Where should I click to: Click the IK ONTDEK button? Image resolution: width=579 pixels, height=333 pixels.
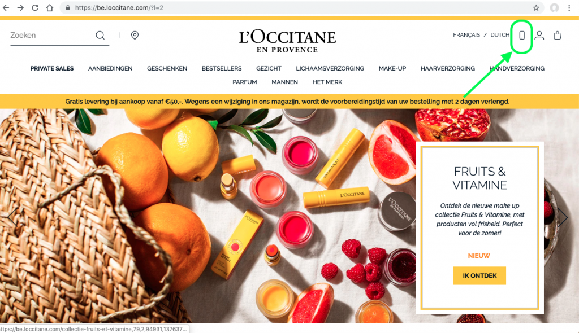click(x=479, y=275)
